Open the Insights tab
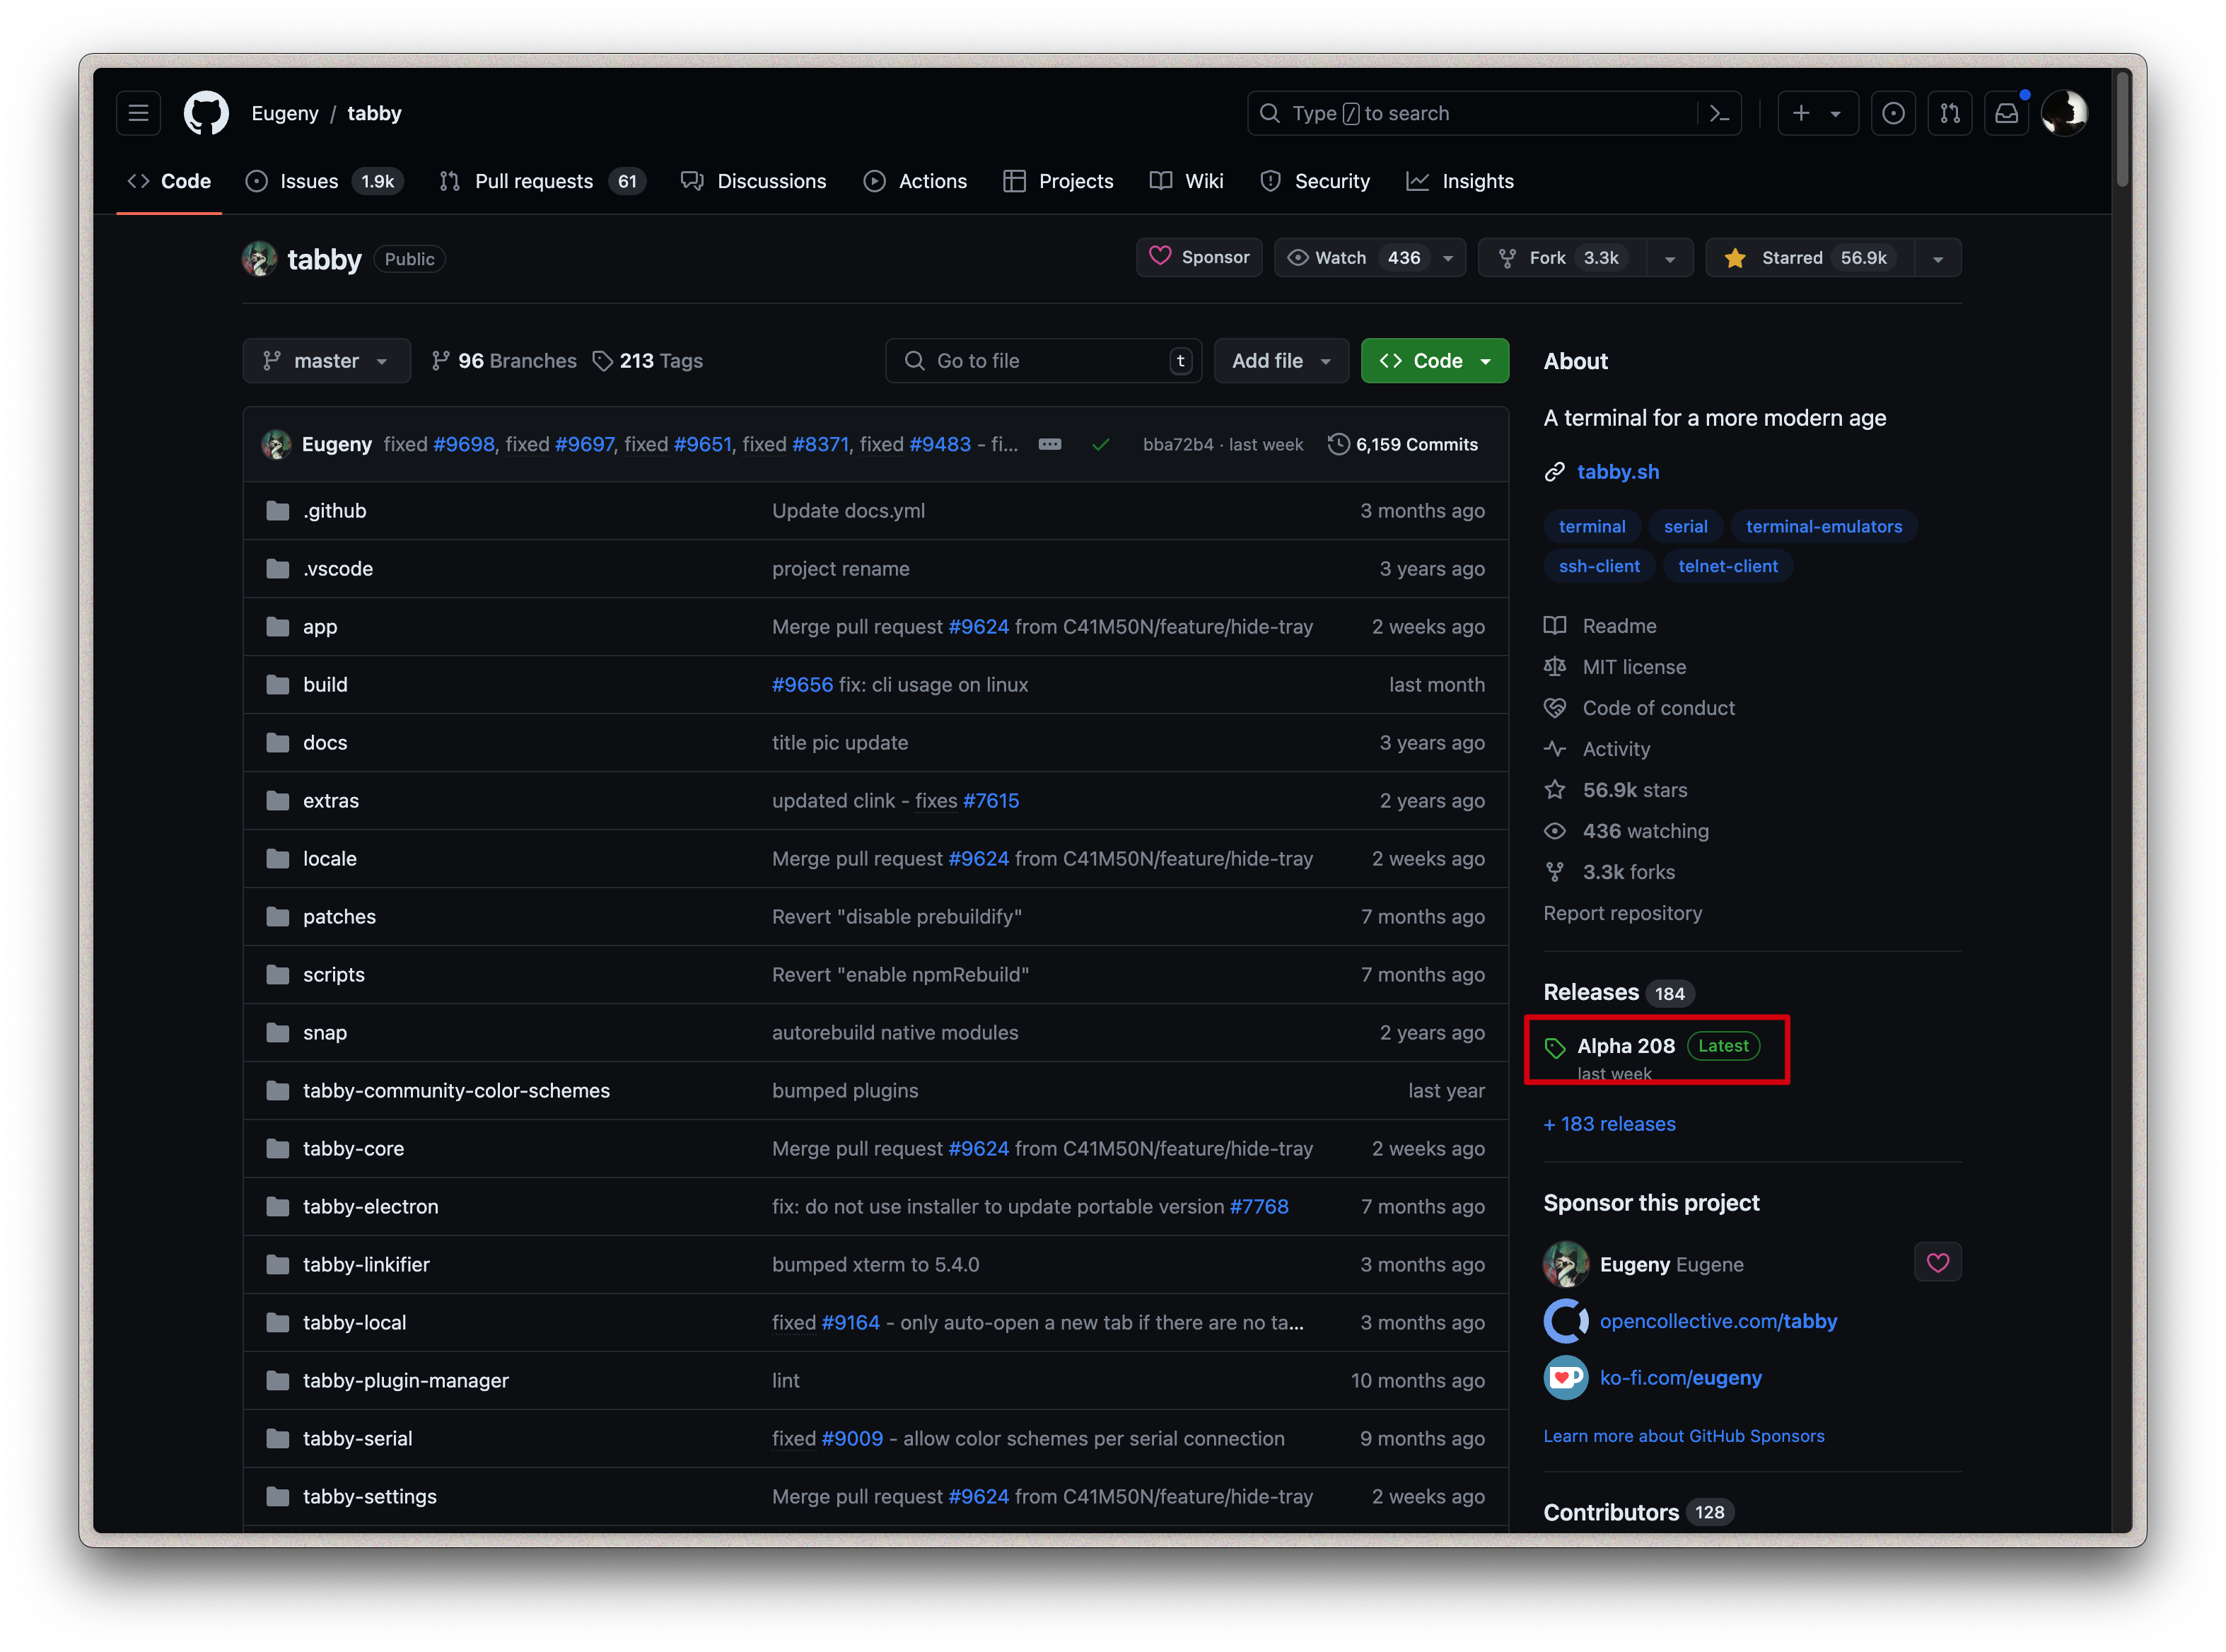 pyautogui.click(x=1460, y=181)
